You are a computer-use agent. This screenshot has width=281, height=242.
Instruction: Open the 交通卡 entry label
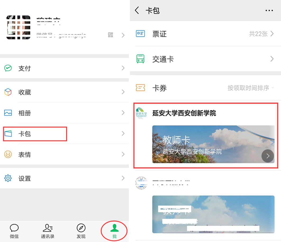163,59
